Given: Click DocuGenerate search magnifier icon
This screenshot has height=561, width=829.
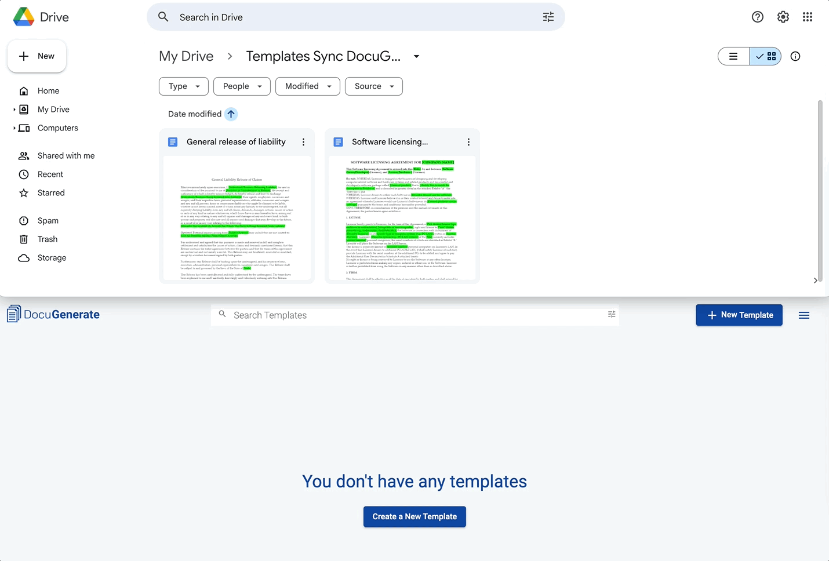Looking at the screenshot, I should (x=222, y=314).
